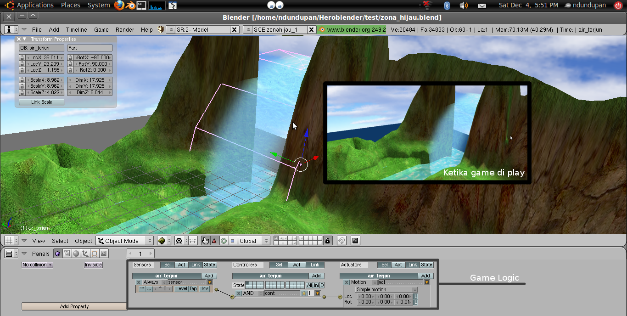Switch to the Editing context icon
Image resolution: width=627 pixels, height=316 pixels.
94,254
